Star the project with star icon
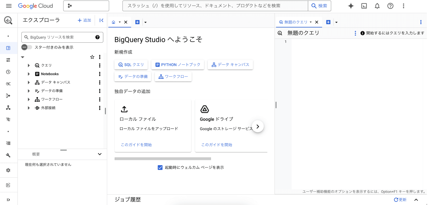Viewport: 428px width, 205px height. pyautogui.click(x=92, y=57)
